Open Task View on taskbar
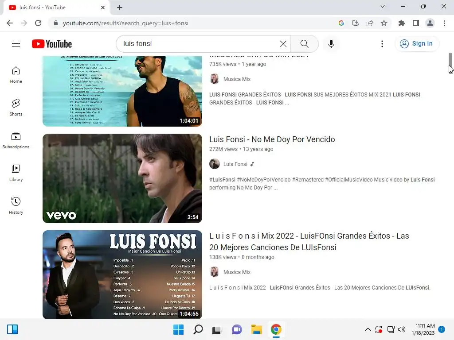This screenshot has height=340, width=454. (217, 329)
